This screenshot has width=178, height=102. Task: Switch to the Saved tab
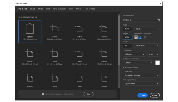click(32, 9)
